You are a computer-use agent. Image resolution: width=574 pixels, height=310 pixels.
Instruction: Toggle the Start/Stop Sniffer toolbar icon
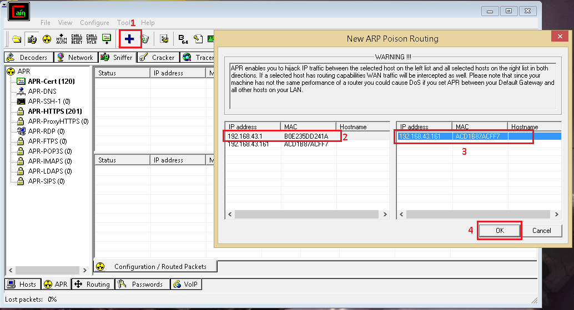click(32, 39)
